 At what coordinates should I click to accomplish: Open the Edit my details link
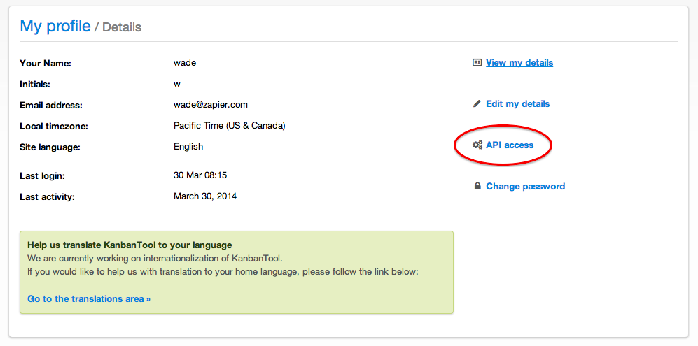click(x=517, y=104)
